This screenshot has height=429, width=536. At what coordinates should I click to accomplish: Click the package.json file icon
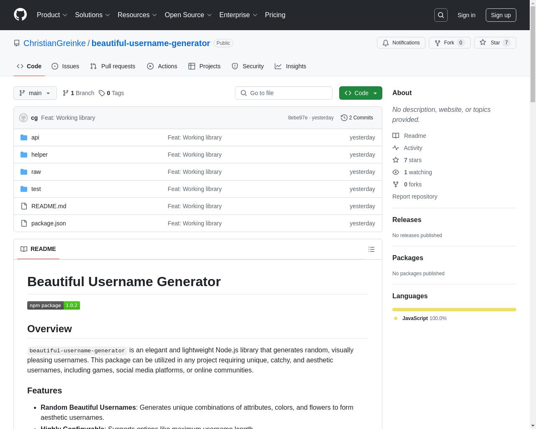coord(24,223)
